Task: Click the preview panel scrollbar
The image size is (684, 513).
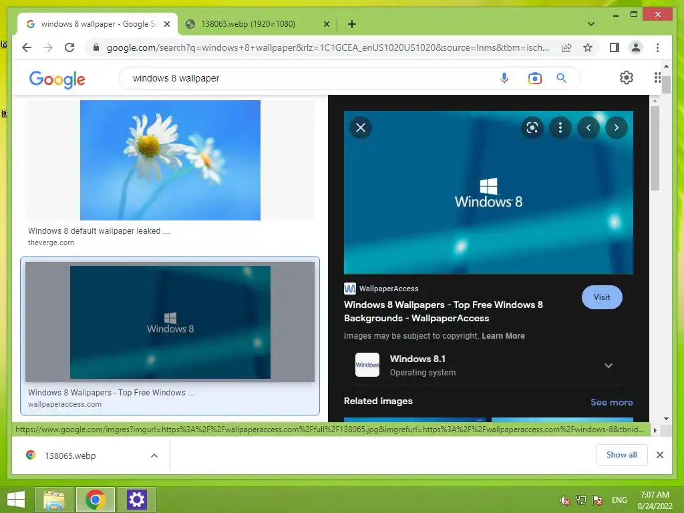Action: tap(655, 148)
